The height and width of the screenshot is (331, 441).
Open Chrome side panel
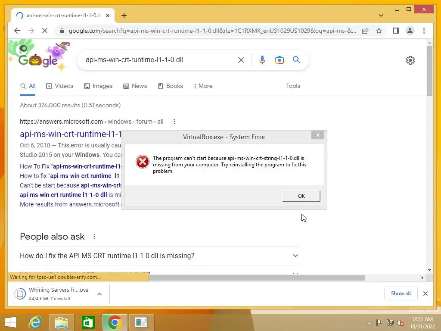click(396, 31)
